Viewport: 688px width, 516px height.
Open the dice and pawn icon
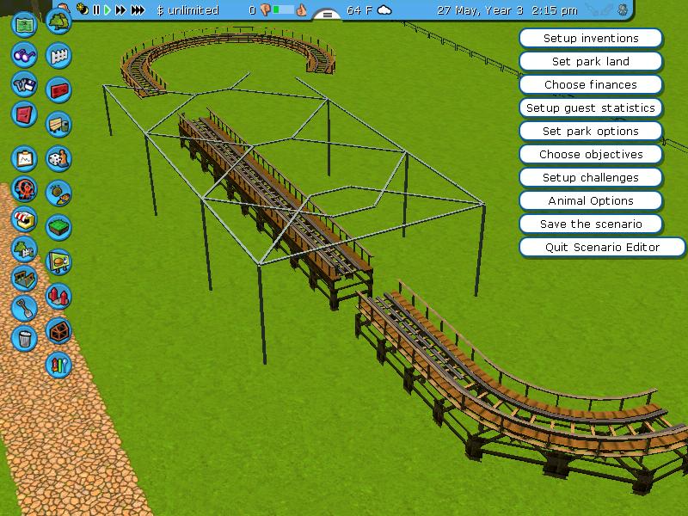pyautogui.click(x=58, y=158)
